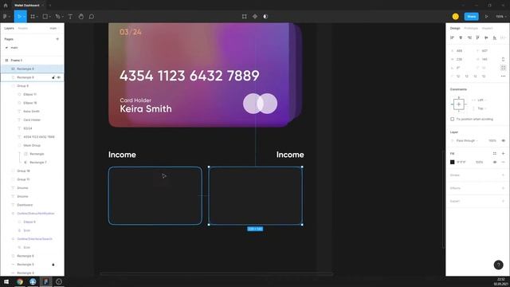
Task: Switch to the Design tab
Action: tap(455, 29)
